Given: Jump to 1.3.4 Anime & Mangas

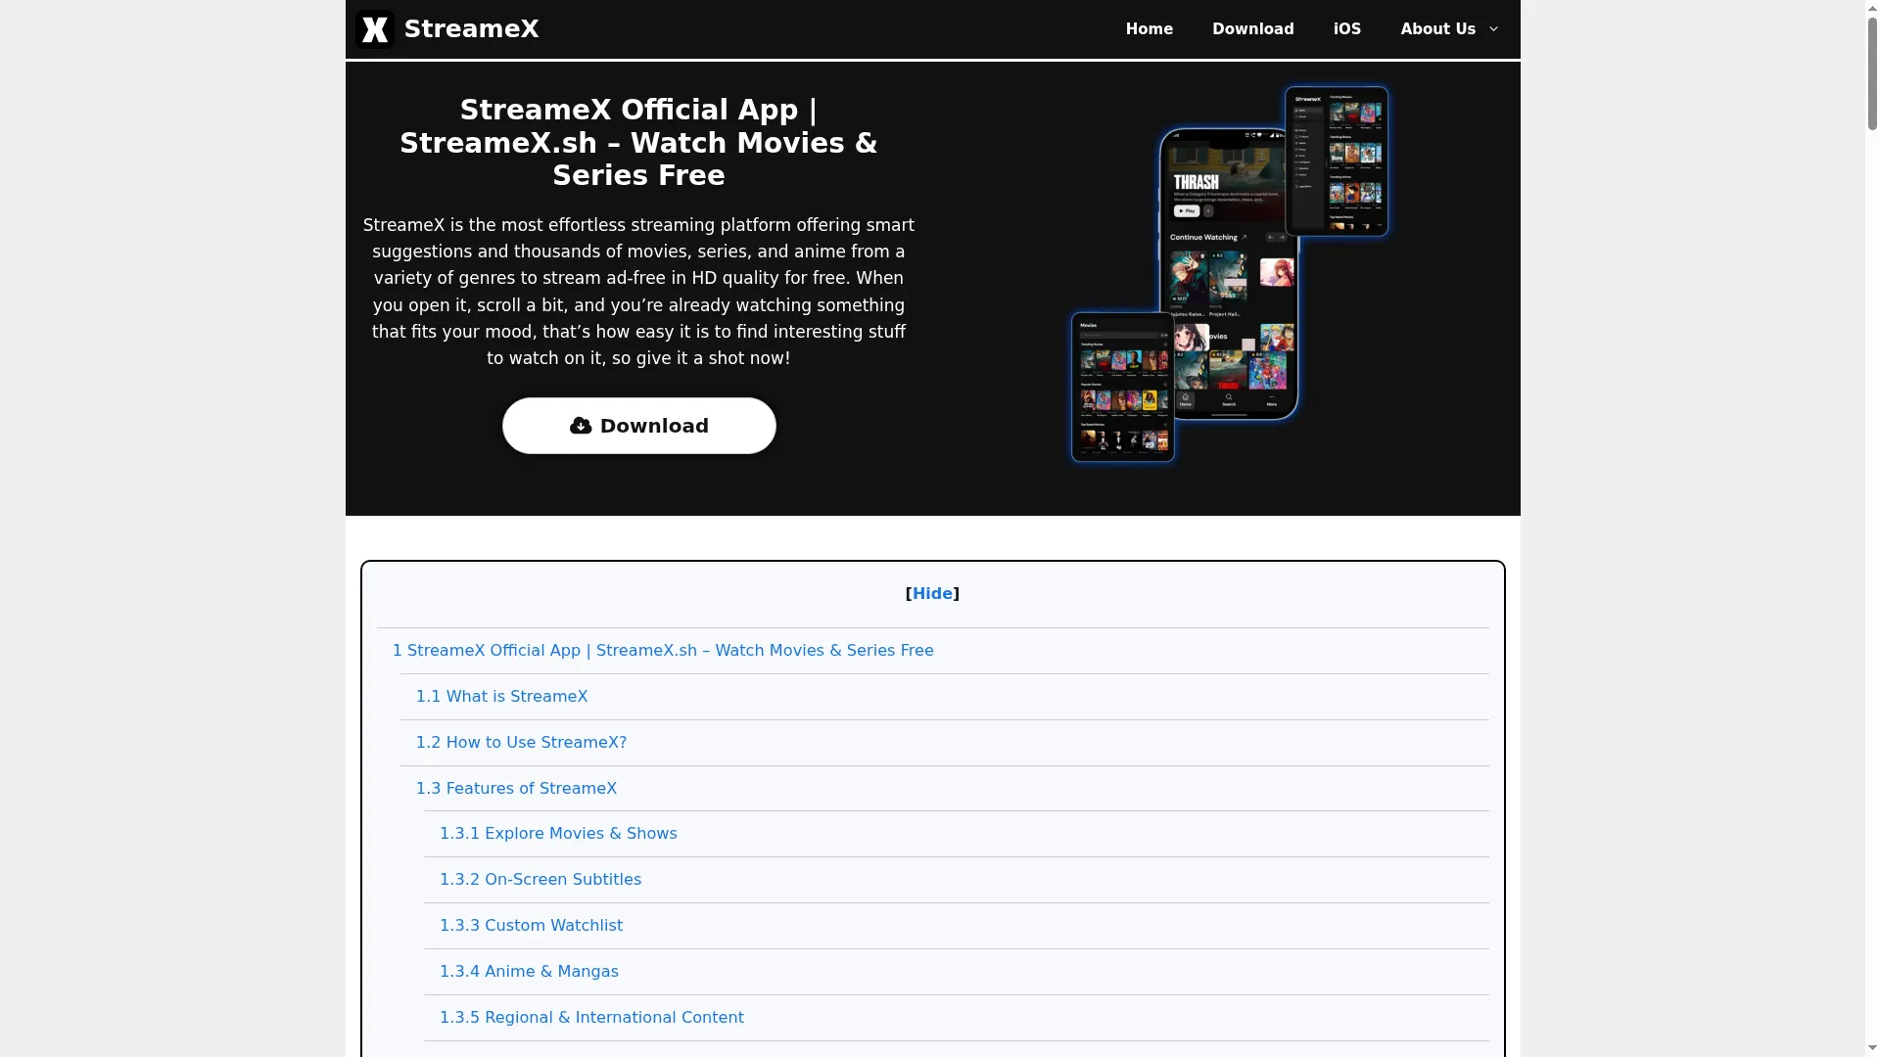Looking at the screenshot, I should [x=529, y=972].
